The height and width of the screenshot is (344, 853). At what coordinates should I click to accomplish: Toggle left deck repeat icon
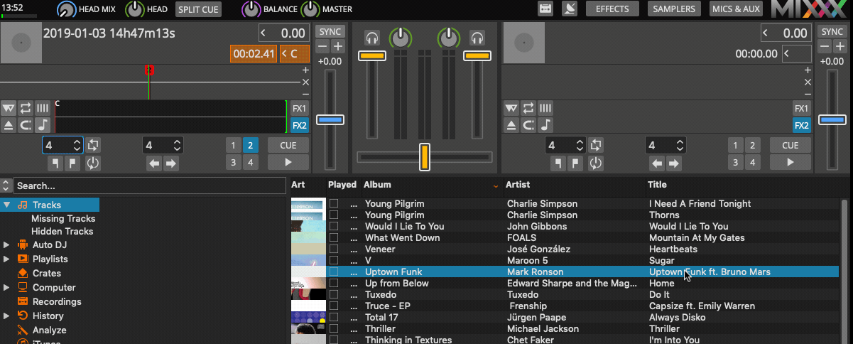click(x=26, y=108)
